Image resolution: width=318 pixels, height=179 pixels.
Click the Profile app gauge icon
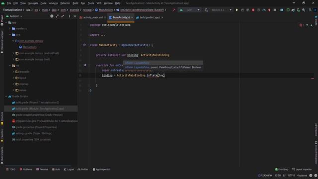click(264, 10)
